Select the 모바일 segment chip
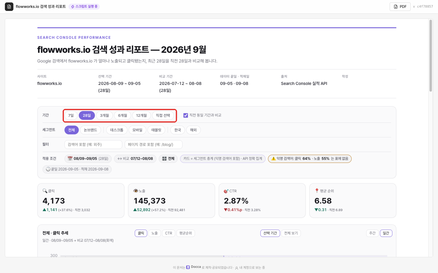 coord(137,130)
